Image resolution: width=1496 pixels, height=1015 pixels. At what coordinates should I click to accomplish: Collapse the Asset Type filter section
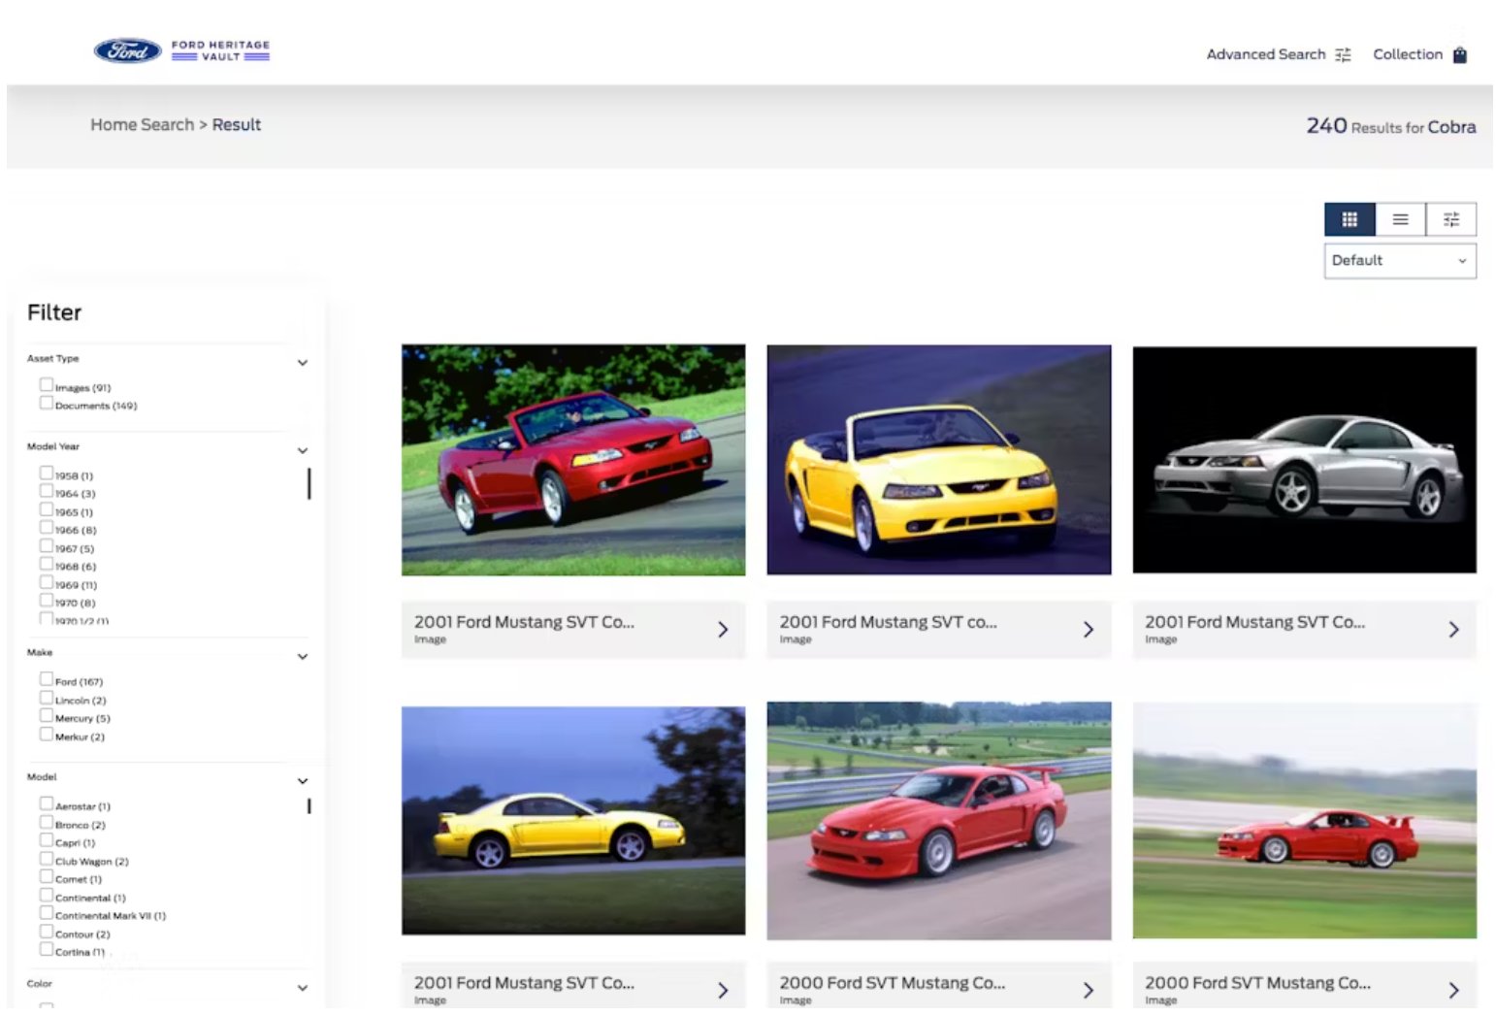[303, 363]
